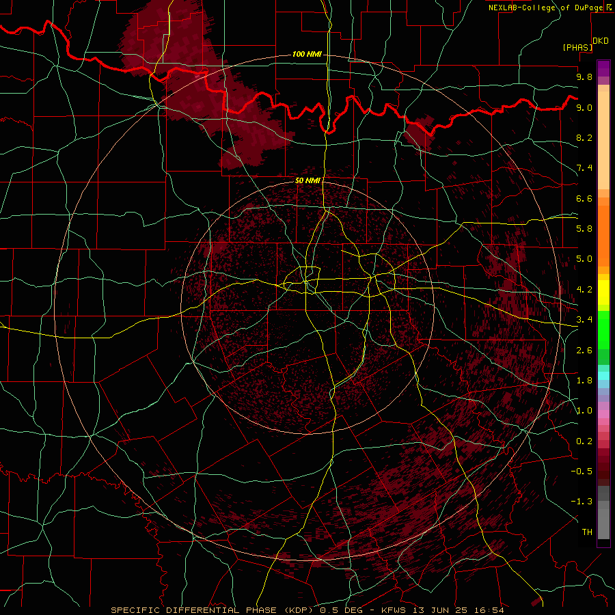Pick the yellow segment beside 4.2

tap(603, 292)
